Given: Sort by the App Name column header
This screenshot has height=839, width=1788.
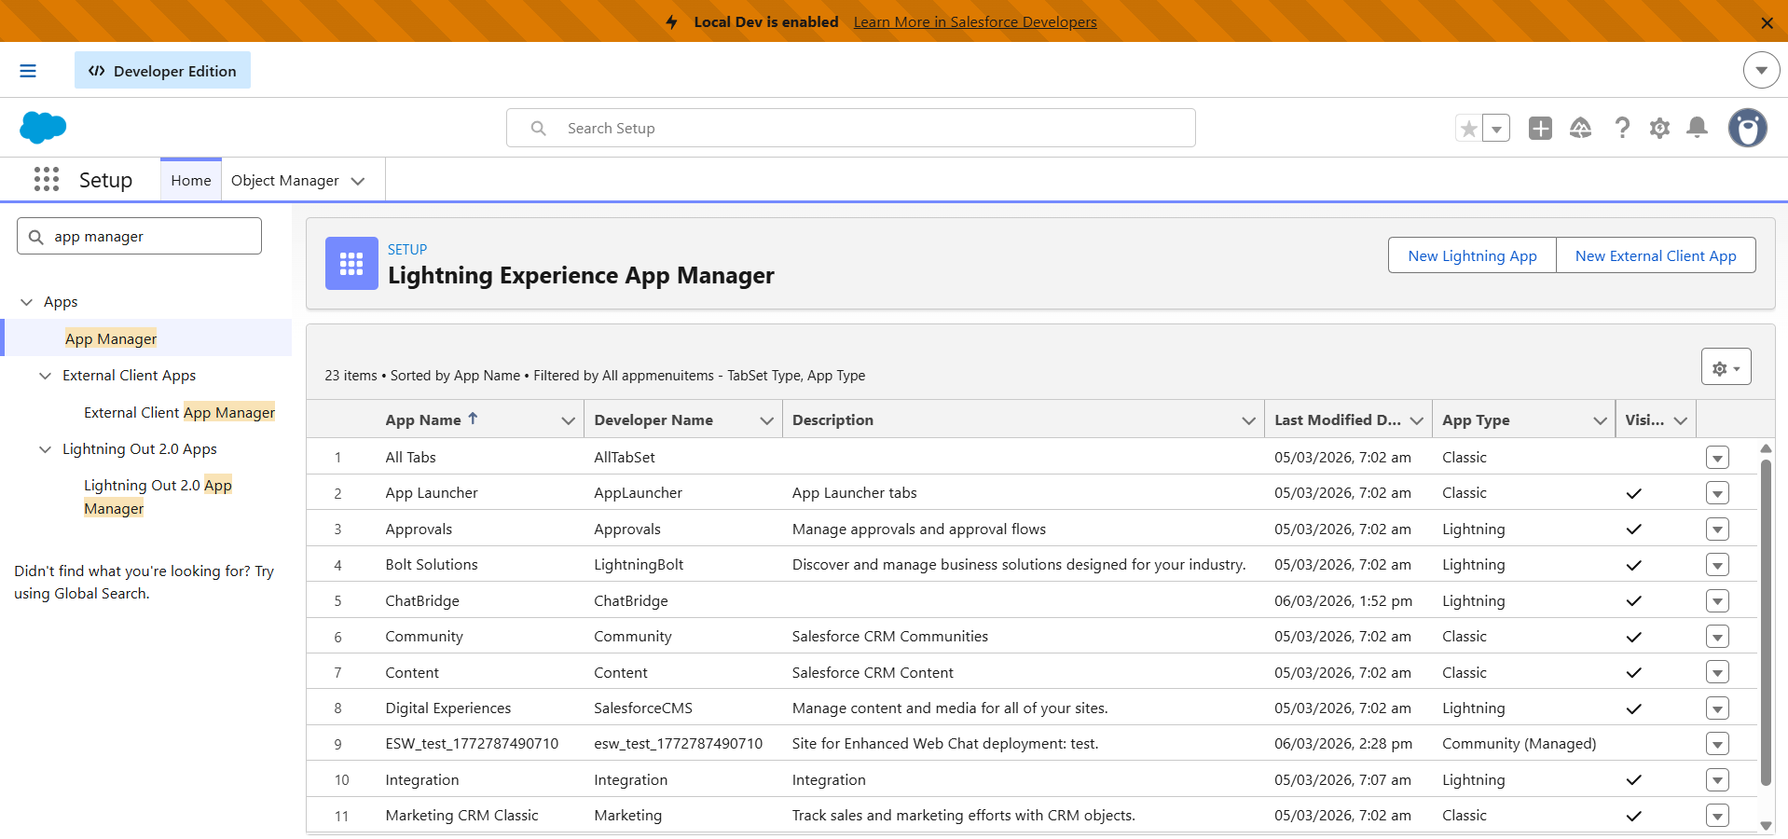Looking at the screenshot, I should click(x=423, y=420).
